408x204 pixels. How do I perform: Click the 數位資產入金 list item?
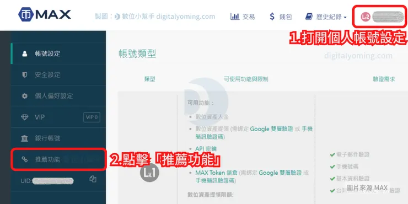click(212, 117)
